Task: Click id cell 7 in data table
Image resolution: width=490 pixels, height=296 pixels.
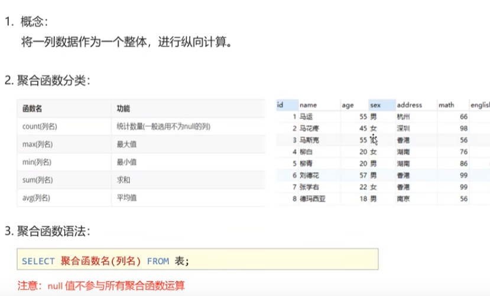Action: coord(294,187)
